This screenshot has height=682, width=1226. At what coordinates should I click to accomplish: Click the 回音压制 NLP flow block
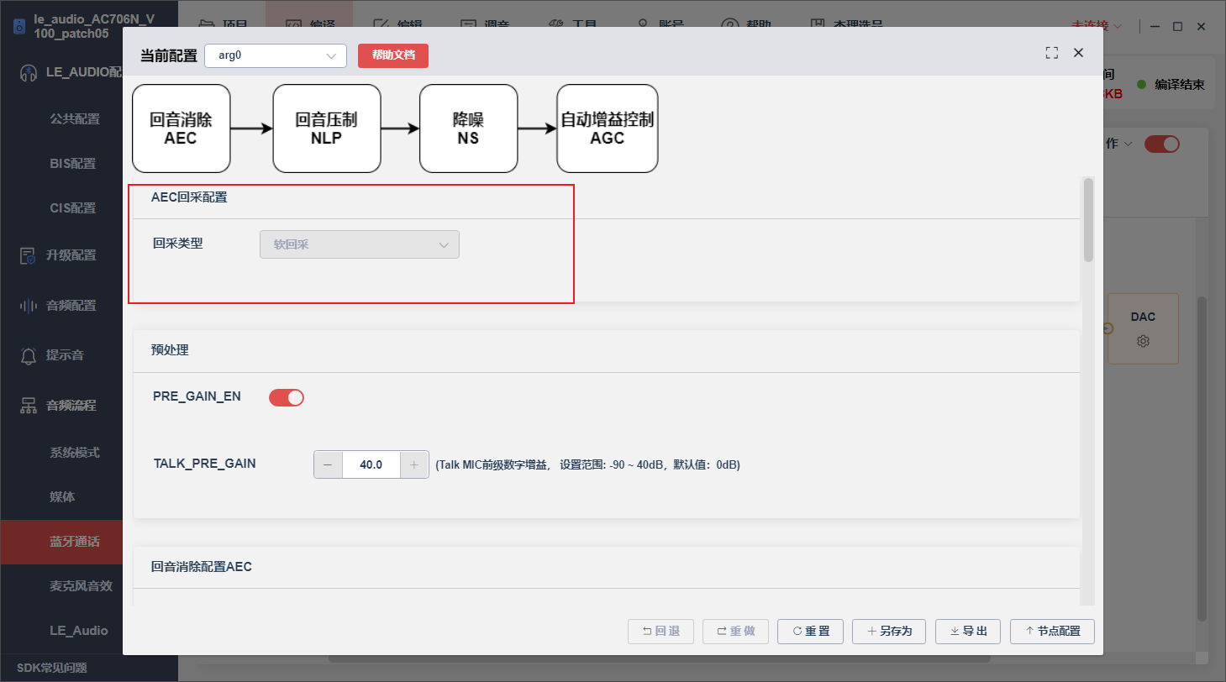326,129
